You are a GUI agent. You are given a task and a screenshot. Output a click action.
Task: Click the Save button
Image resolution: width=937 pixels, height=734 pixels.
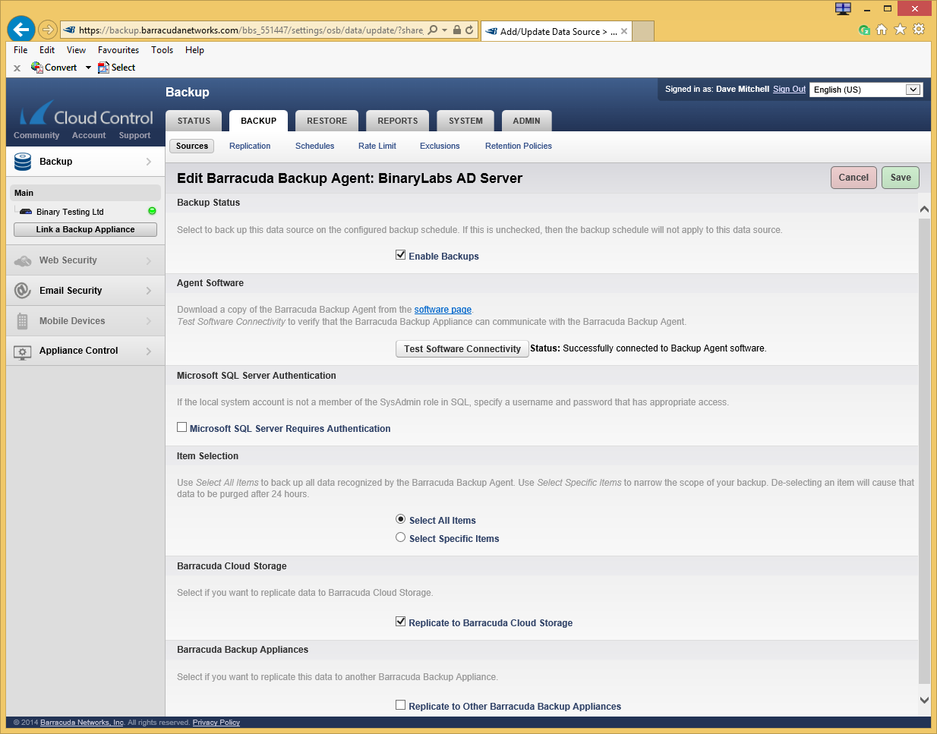click(x=901, y=178)
